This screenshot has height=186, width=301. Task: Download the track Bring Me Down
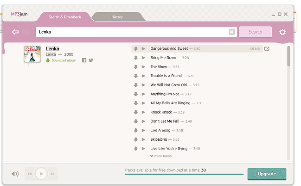point(136,58)
